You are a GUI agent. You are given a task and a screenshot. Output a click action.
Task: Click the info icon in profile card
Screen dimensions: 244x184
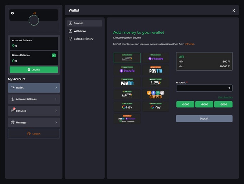pos(13,13)
